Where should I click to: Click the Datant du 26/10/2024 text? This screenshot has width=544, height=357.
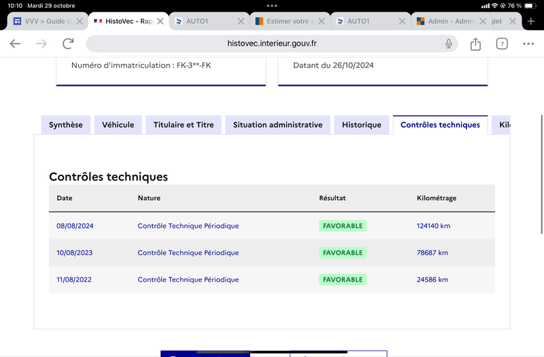point(333,65)
